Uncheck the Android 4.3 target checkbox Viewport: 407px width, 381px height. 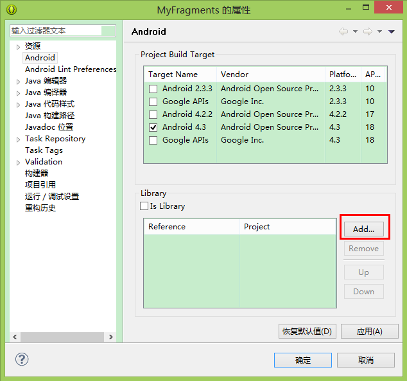tap(153, 127)
